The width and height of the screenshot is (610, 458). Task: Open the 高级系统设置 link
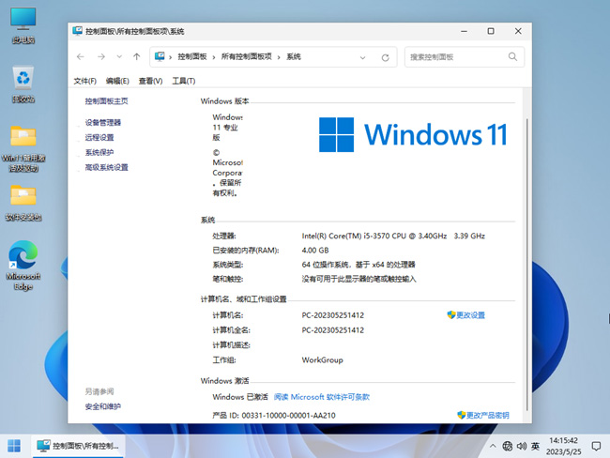(x=107, y=167)
